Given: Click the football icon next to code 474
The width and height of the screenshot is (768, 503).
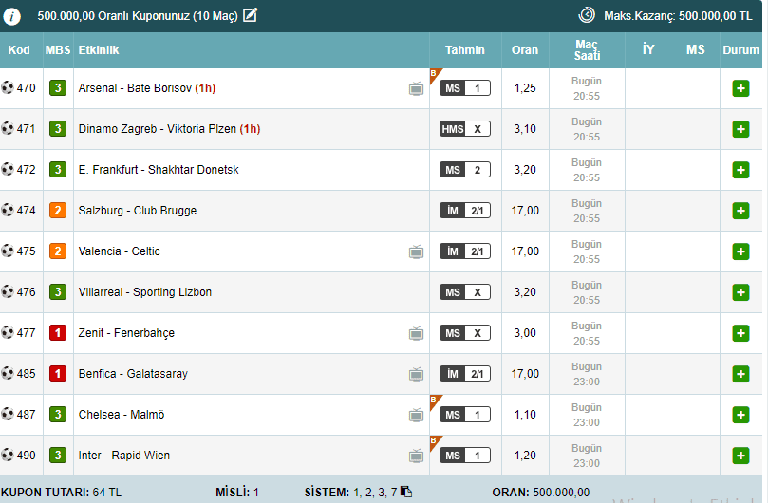Looking at the screenshot, I should point(8,210).
